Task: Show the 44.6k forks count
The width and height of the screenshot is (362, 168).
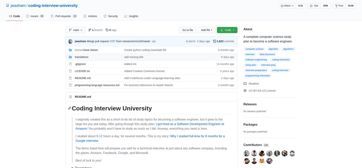Action: click(x=351, y=6)
